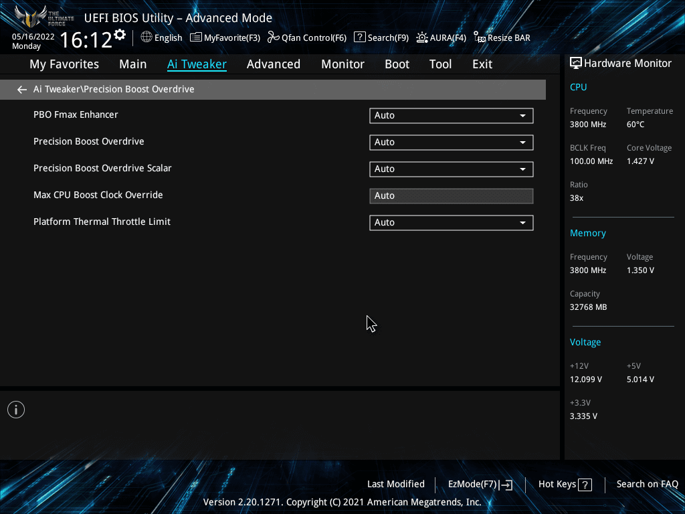Click the Hot Keys question mark icon

click(585, 485)
